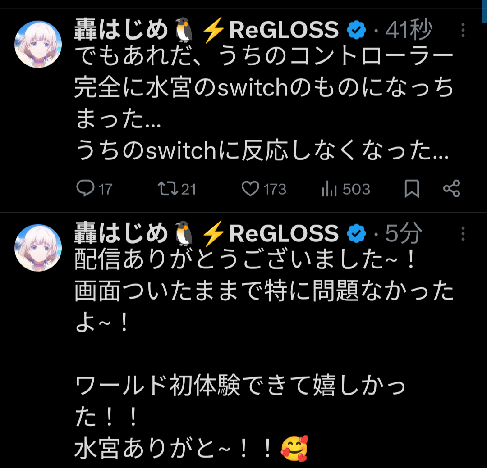The height and width of the screenshot is (468, 487).
Task: Open avatar of the first tweet author
Action: [x=38, y=44]
